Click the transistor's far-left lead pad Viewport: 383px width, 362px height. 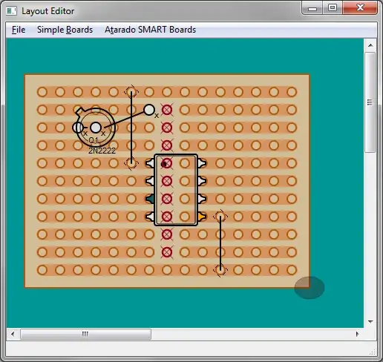78,128
